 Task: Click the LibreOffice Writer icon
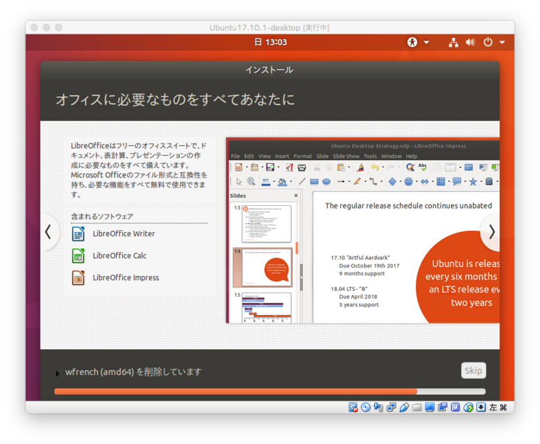pyautogui.click(x=78, y=233)
